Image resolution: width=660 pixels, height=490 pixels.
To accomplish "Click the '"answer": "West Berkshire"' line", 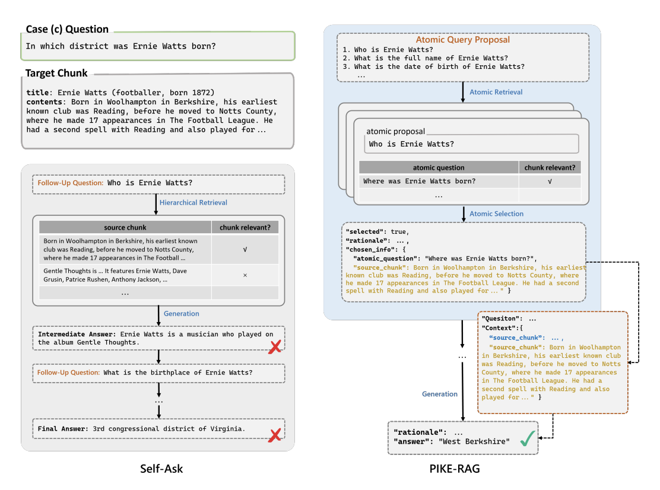I will point(452,441).
